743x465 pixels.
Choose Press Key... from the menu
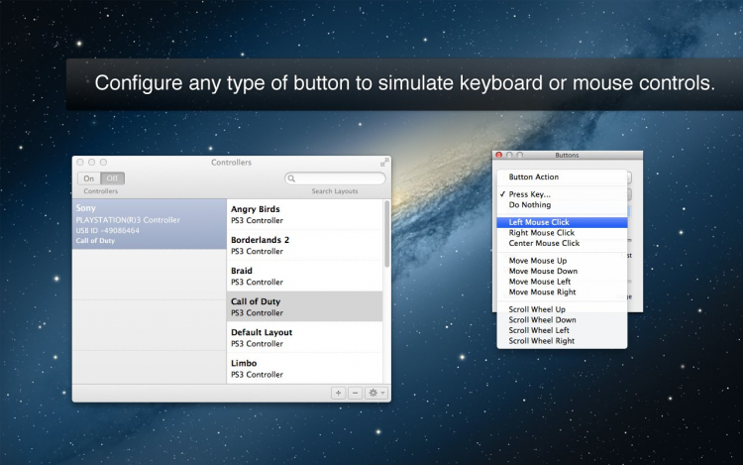click(x=562, y=194)
